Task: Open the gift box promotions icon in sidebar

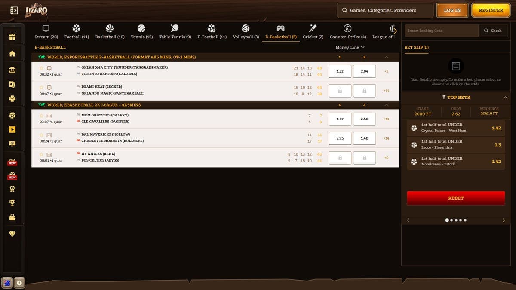Action: point(12,37)
